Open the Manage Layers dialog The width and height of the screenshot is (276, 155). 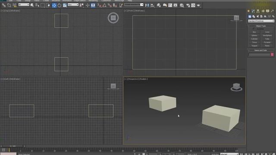(x=159, y=6)
